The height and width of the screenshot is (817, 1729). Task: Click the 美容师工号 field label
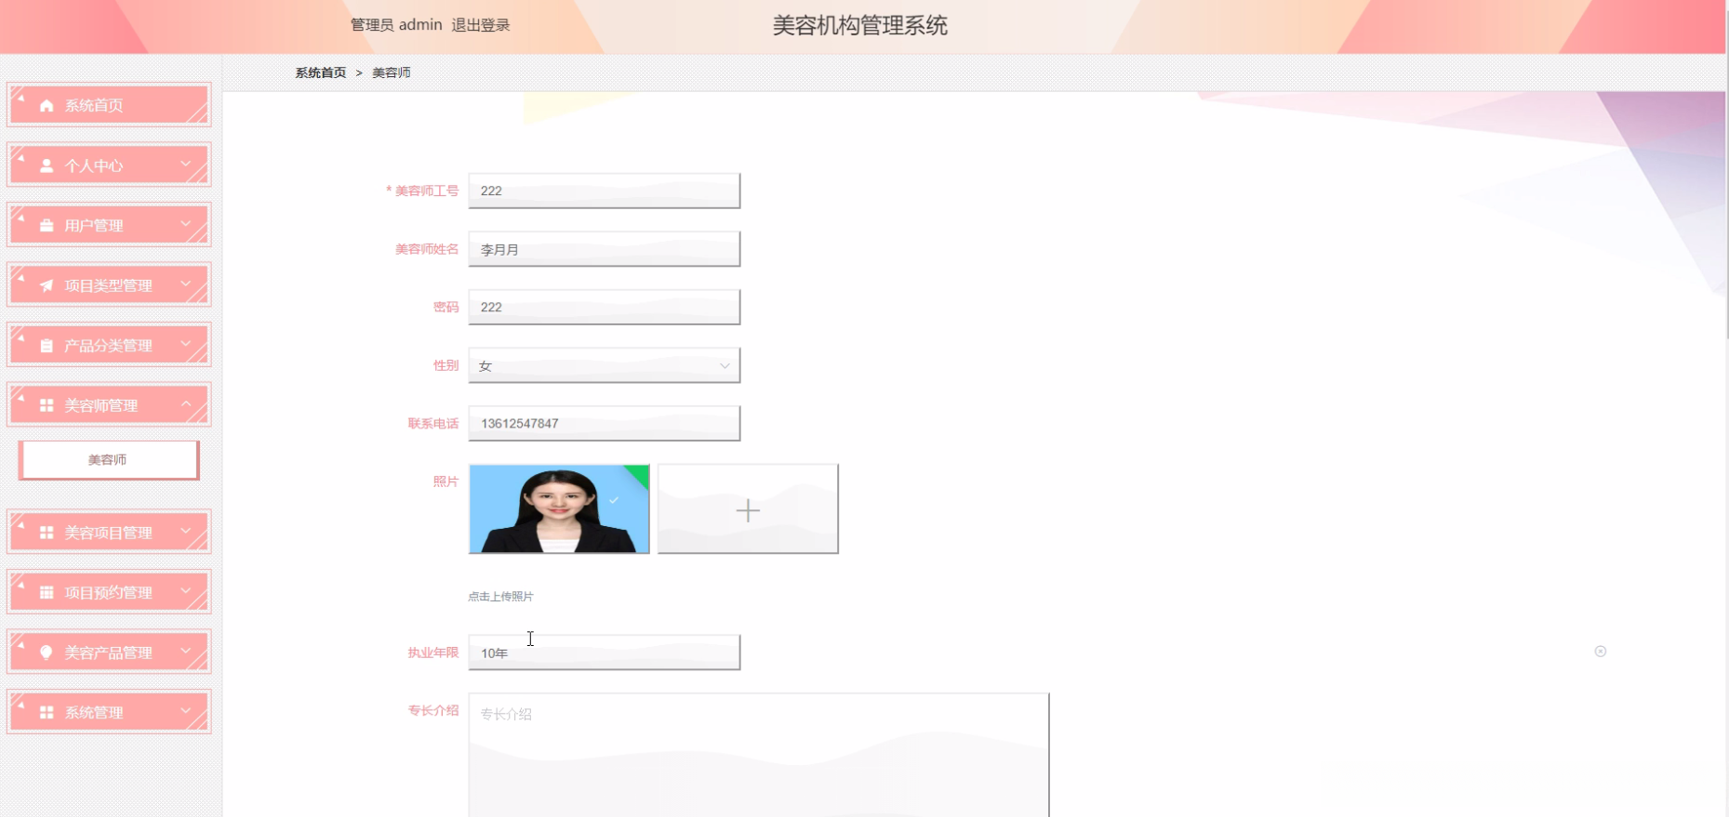tap(427, 191)
